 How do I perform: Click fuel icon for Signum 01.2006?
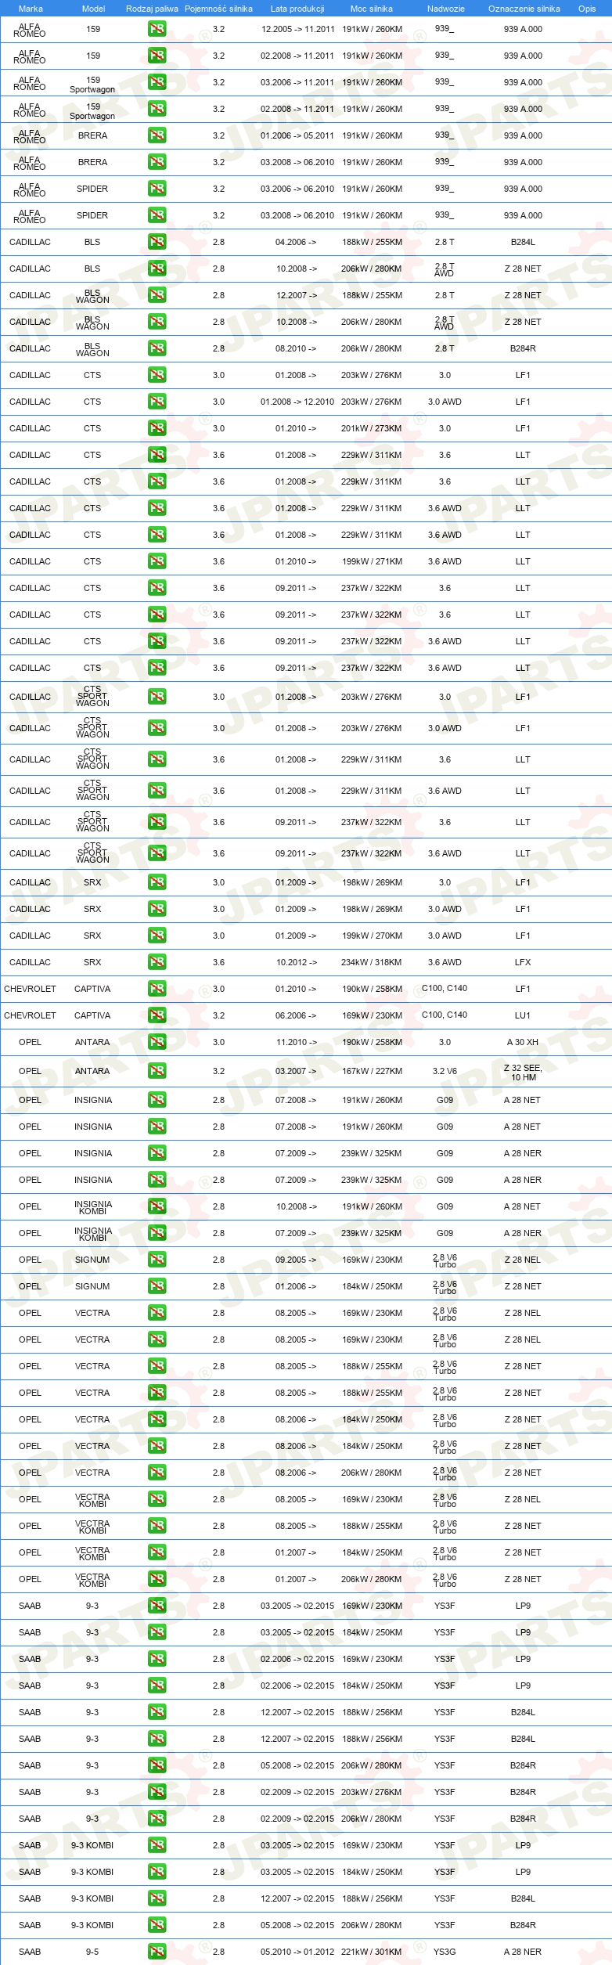pos(157,1286)
